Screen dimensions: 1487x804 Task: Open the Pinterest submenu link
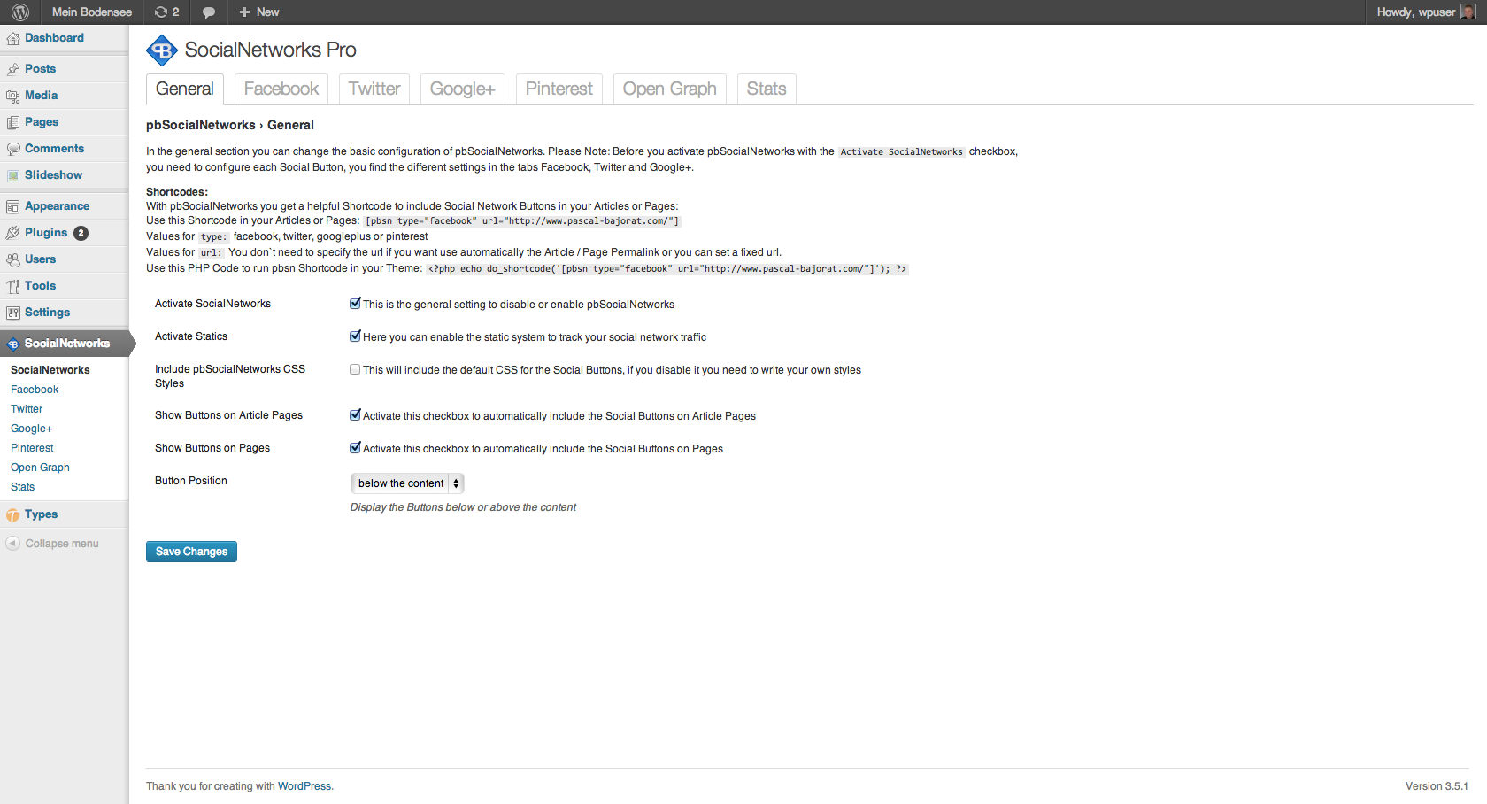point(32,448)
